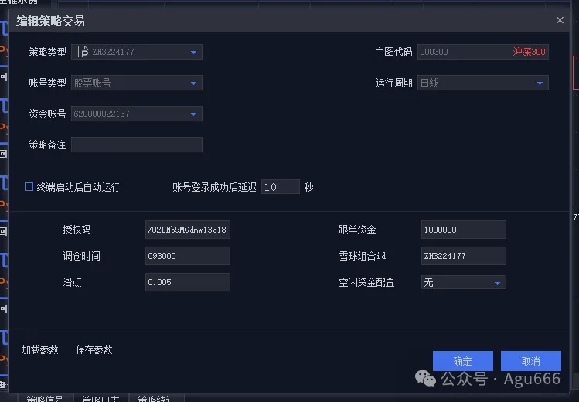Screen dimensions: 579x402
Task: Click the 策略备注 input field
Action: 137,145
